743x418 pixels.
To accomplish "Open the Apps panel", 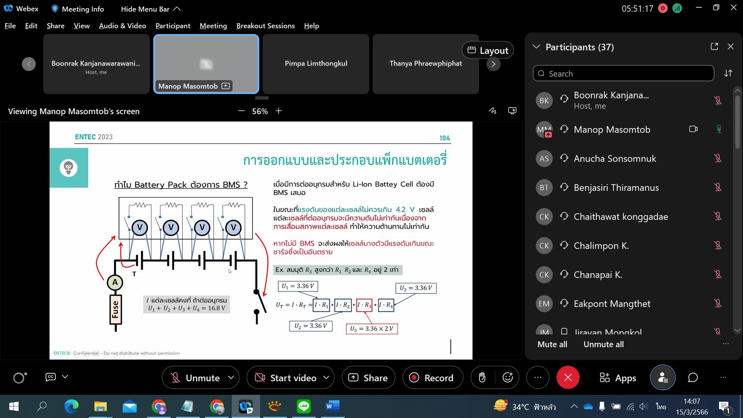I will click(x=618, y=378).
